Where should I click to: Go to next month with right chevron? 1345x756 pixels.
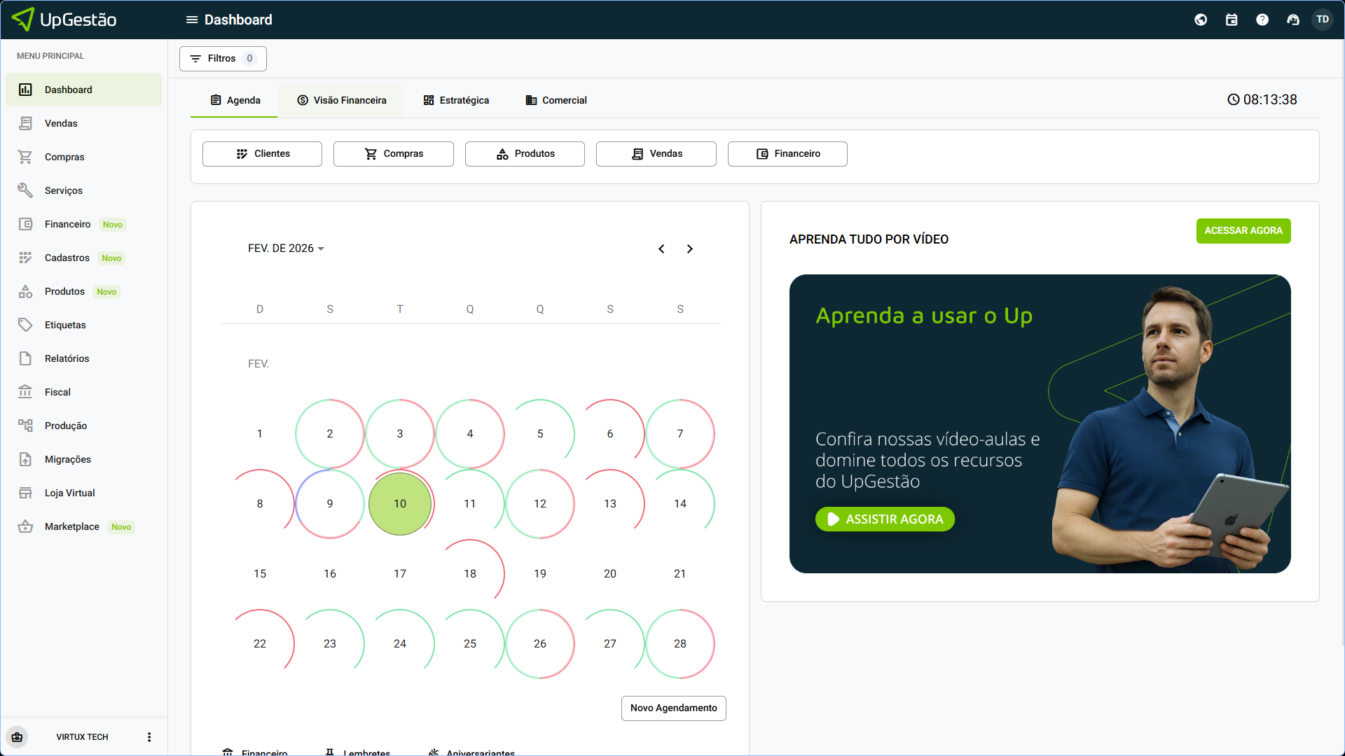690,249
